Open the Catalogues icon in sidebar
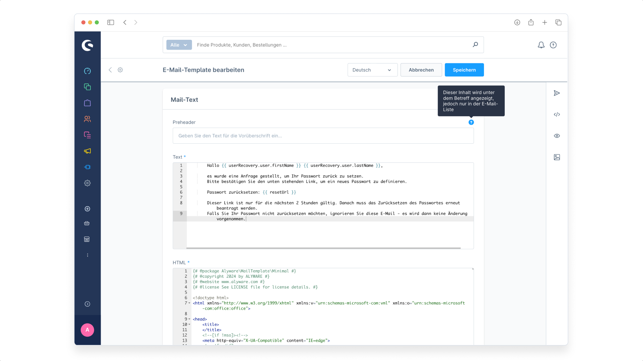 [87, 87]
